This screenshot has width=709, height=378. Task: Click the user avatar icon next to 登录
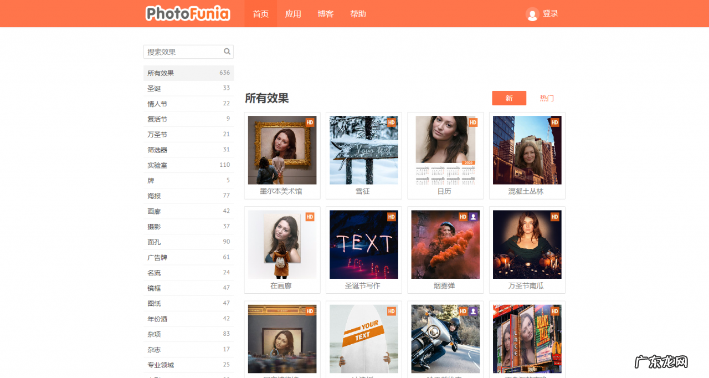530,14
